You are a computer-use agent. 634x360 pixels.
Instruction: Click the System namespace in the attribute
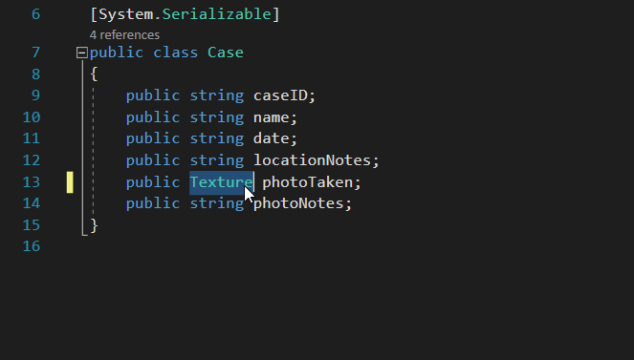point(126,14)
